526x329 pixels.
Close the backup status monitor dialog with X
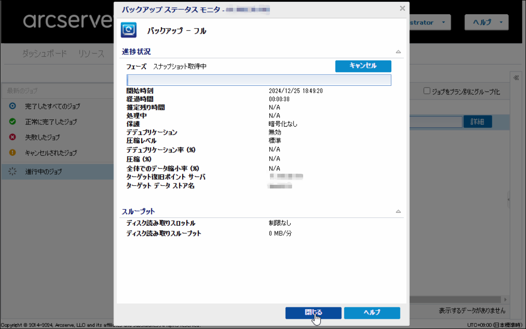click(402, 8)
